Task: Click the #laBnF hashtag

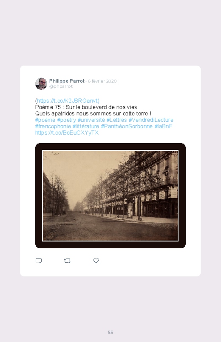Action: click(x=163, y=126)
